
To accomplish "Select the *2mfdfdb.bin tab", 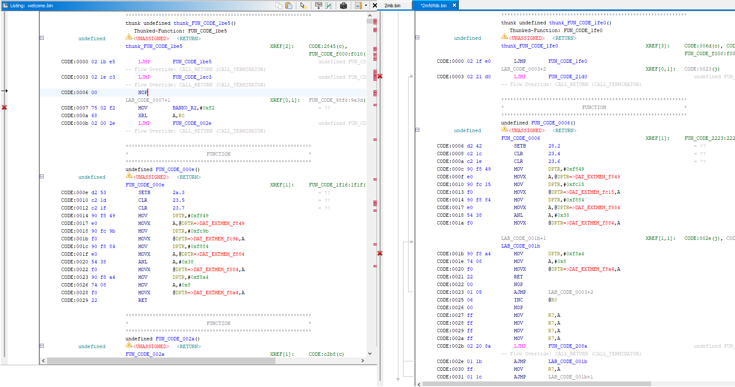I will coord(433,6).
